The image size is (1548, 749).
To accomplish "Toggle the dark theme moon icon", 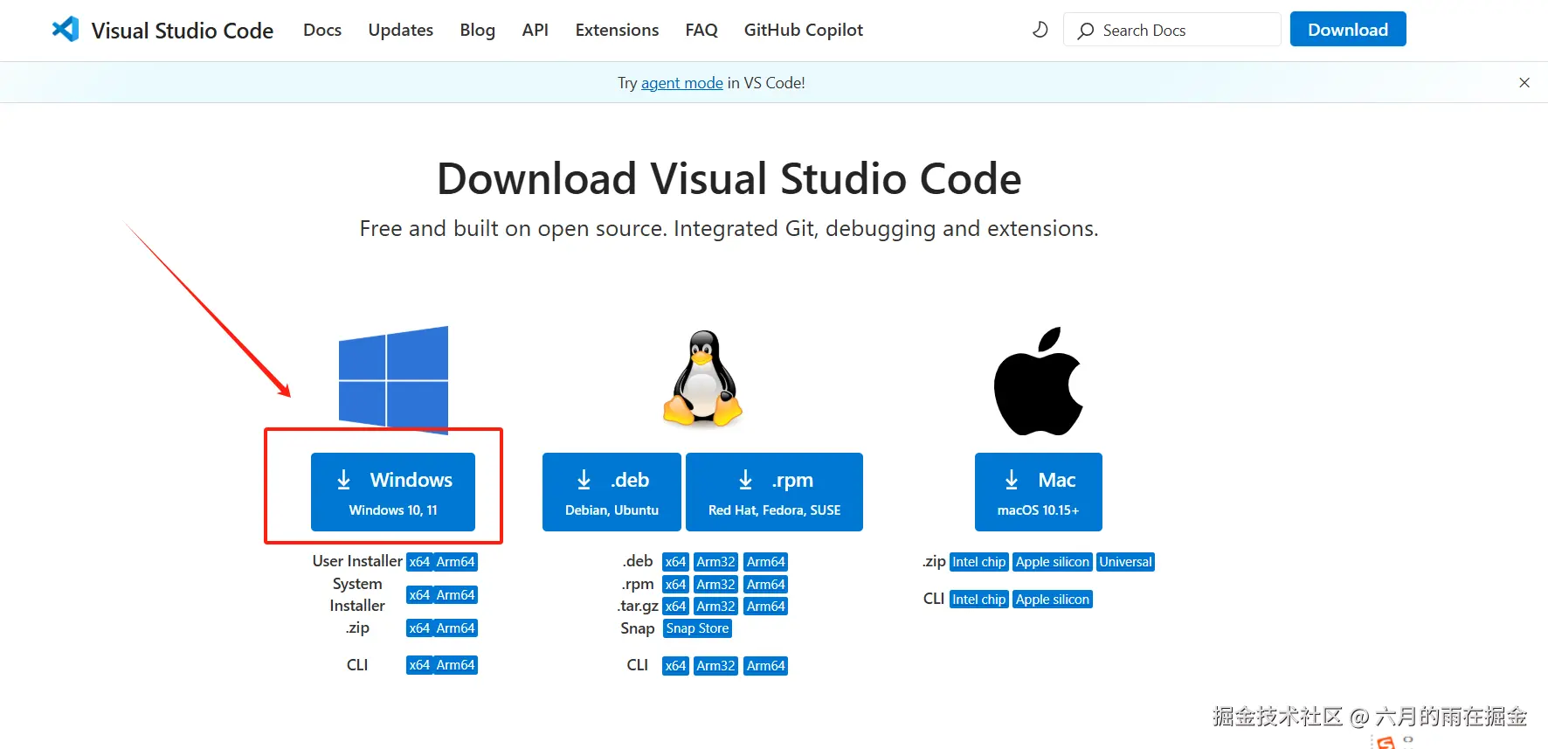I will click(1040, 30).
